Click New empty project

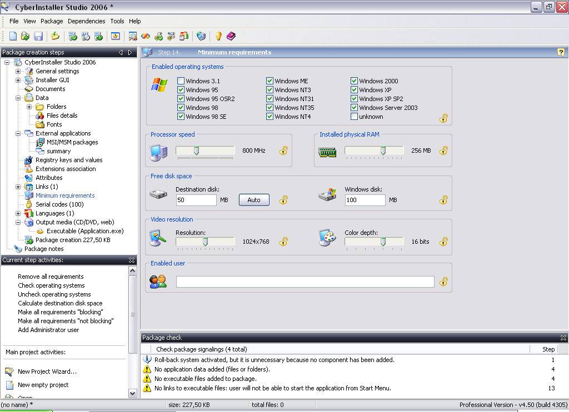(43, 385)
